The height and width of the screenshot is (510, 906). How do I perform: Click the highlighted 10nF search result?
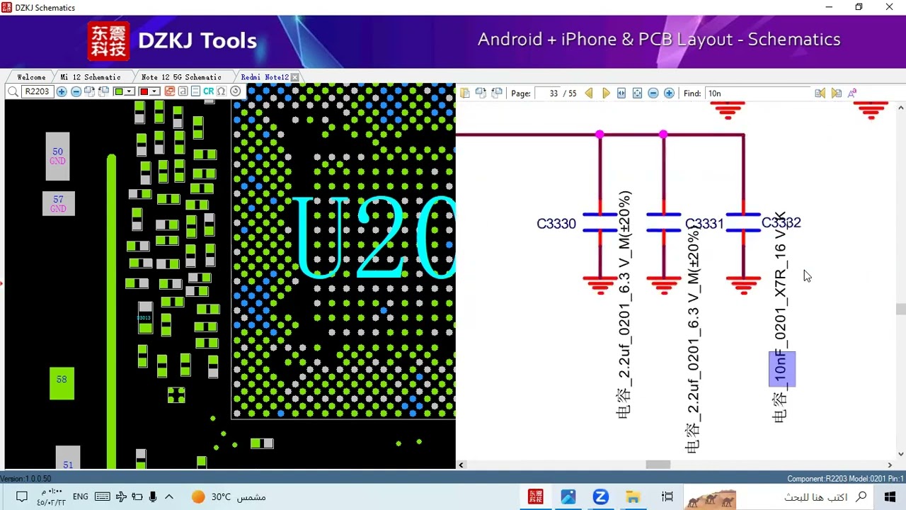click(782, 369)
